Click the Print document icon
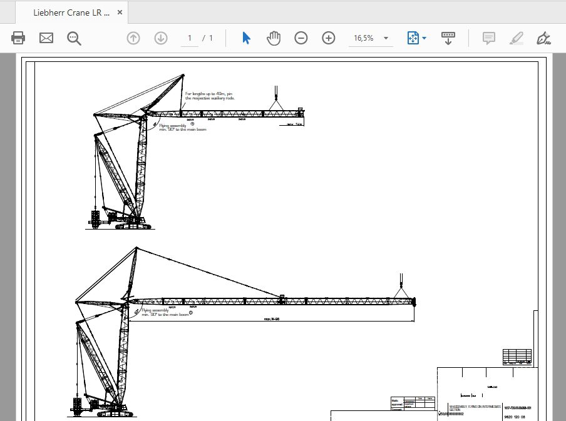Screen dimensions: 566x421 pos(18,38)
